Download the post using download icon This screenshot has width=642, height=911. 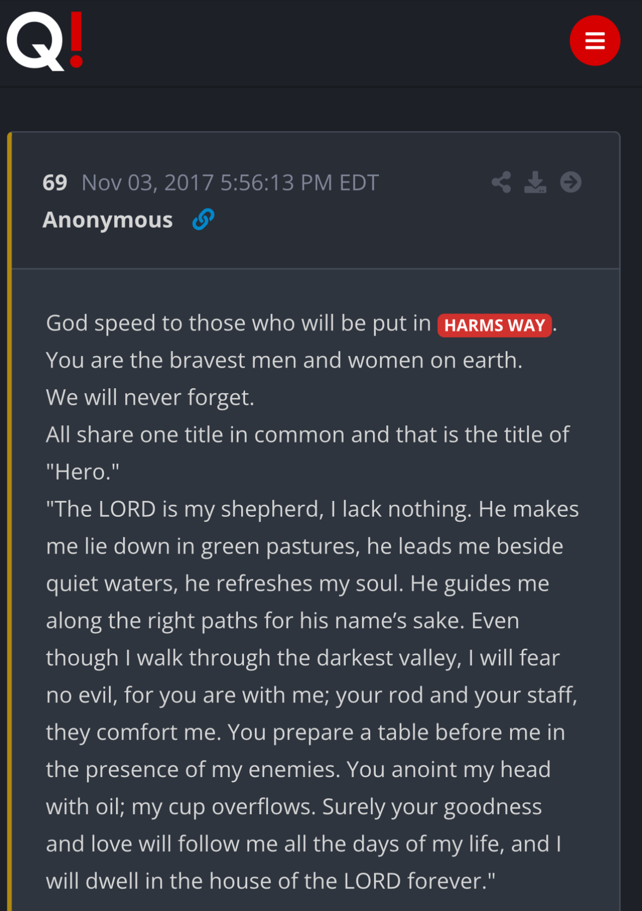[x=535, y=182]
